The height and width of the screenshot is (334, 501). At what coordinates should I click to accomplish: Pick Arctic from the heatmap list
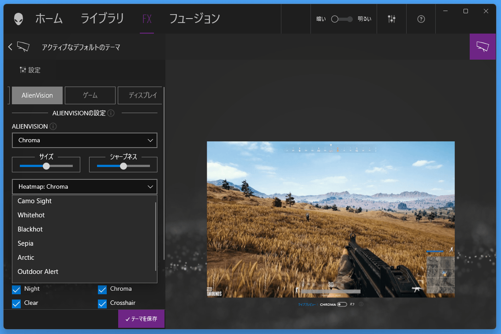pyautogui.click(x=84, y=258)
